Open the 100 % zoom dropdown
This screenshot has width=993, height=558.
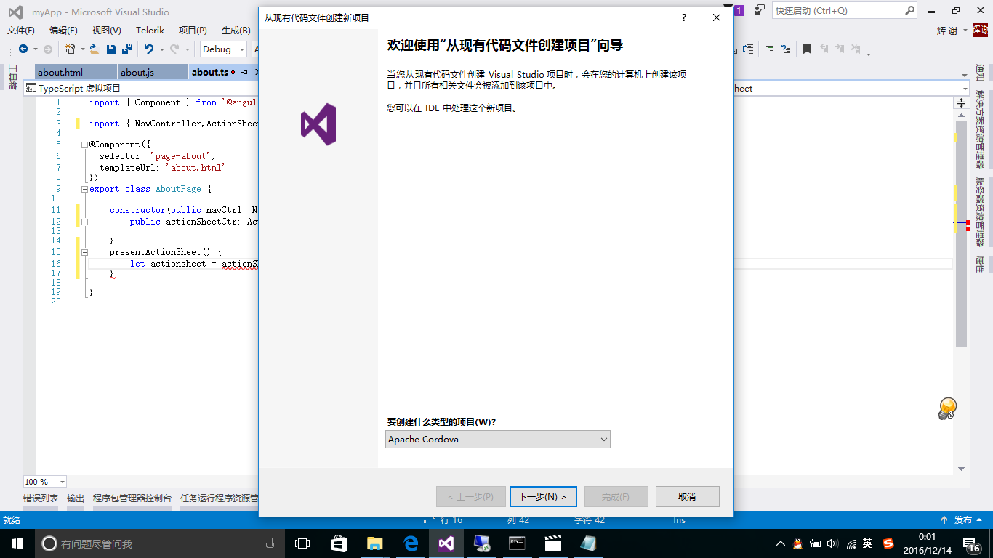pyautogui.click(x=44, y=482)
